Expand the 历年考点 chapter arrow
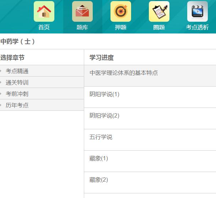The width and height of the screenshot is (216, 198). point(1,105)
